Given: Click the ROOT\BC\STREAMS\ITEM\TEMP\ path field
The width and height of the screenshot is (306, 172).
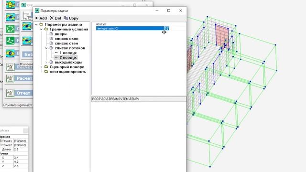Looking at the screenshot, I should 139,99.
